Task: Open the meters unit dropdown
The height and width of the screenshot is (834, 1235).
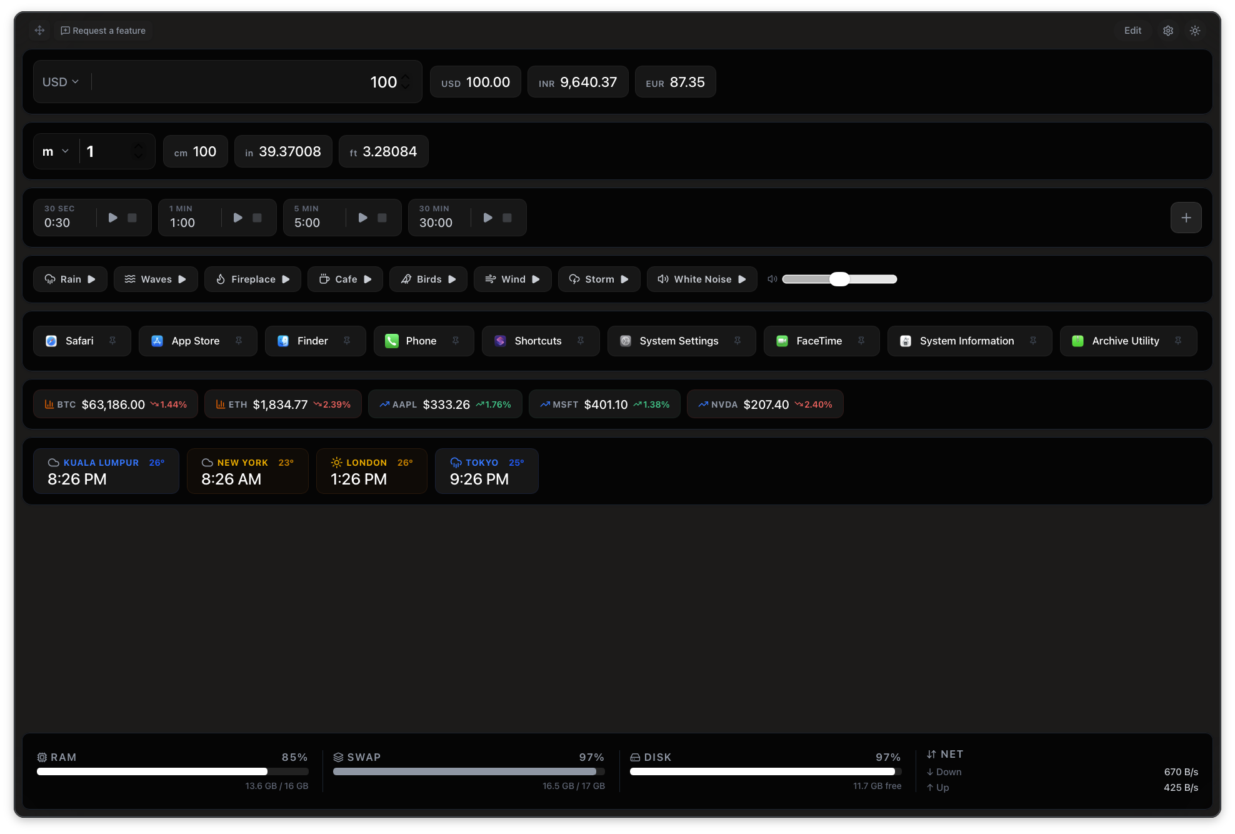Action: point(56,151)
